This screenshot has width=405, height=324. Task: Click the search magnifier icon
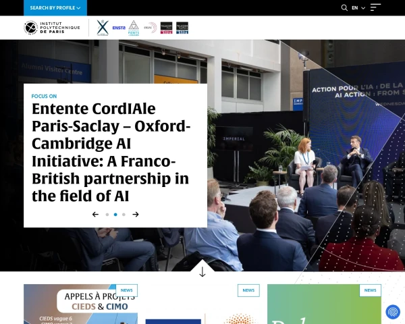[x=344, y=7]
